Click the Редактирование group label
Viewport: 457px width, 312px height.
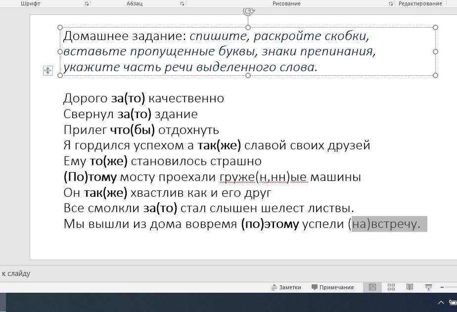pyautogui.click(x=420, y=3)
